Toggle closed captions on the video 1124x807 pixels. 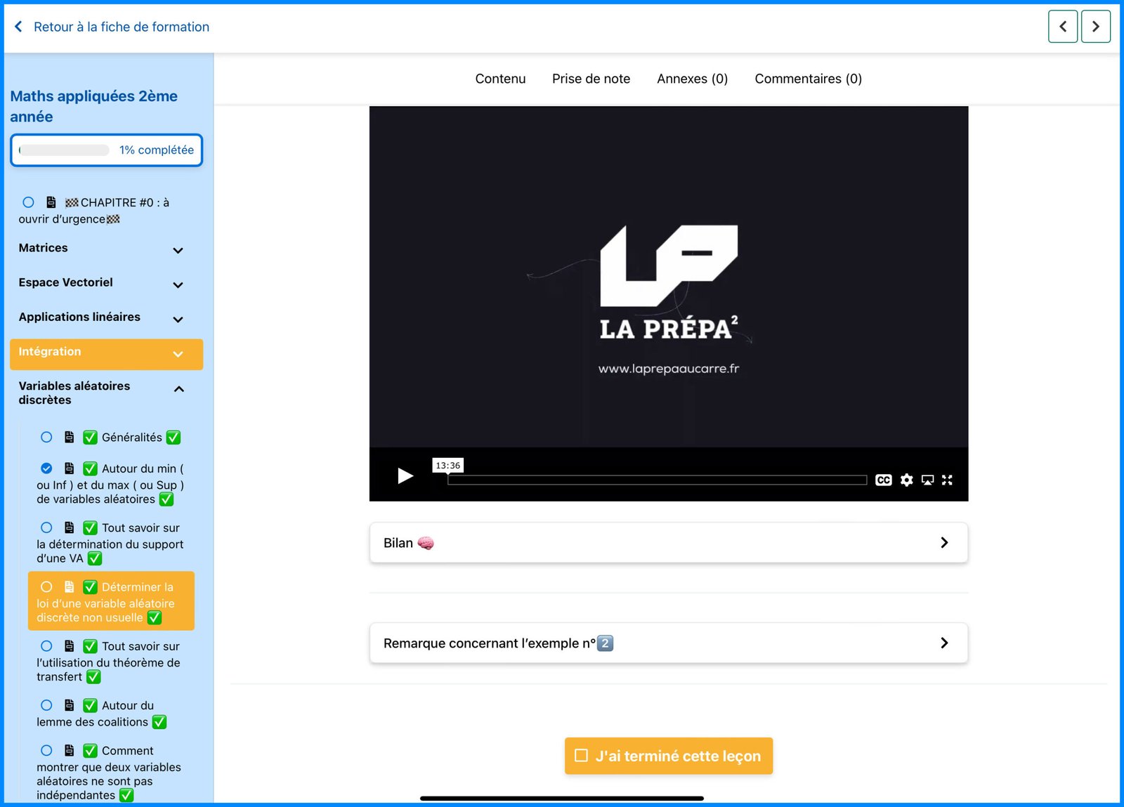[x=884, y=480]
